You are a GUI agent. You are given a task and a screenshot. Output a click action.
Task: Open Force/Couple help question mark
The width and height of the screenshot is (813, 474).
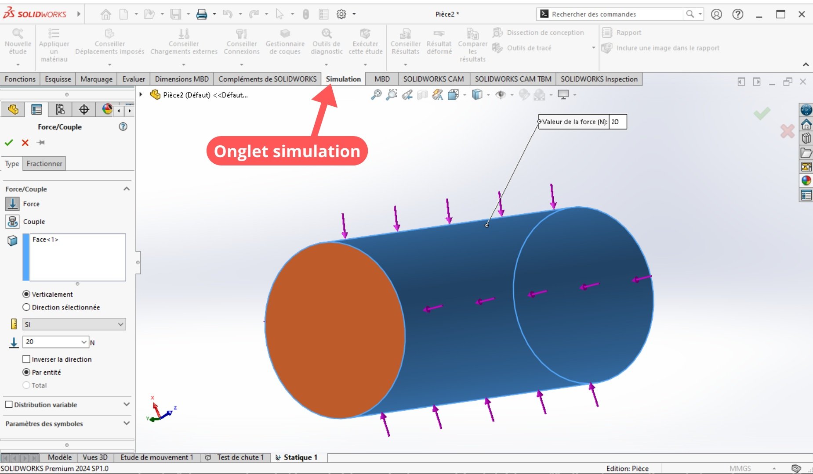point(123,126)
